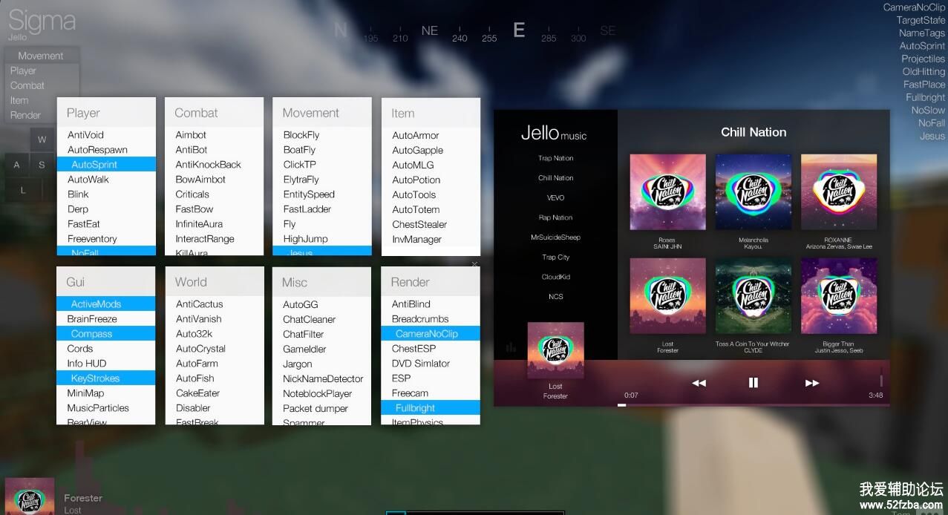Disable AutoSprint in the Player panel

[x=106, y=165]
